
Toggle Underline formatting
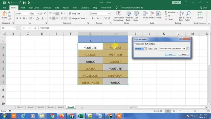pos(24,19)
